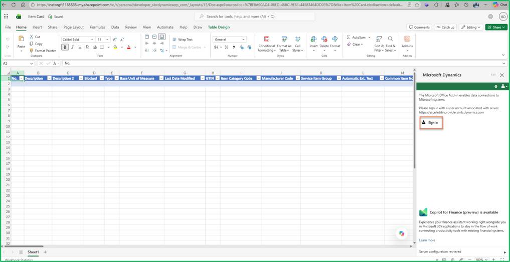Click AutoSum sigma icon

point(349,38)
